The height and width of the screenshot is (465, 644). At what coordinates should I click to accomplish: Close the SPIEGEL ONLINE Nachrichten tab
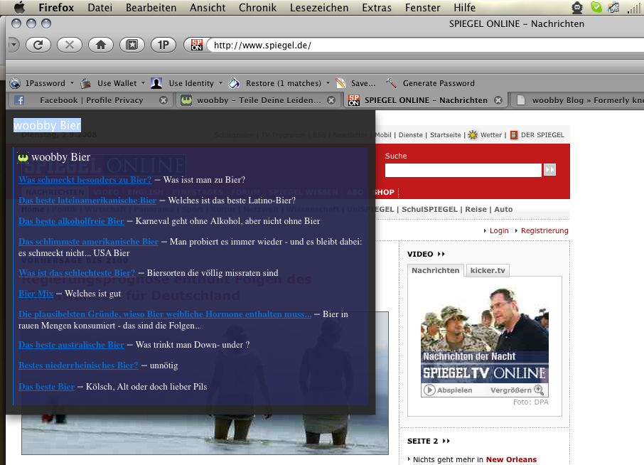(x=498, y=100)
